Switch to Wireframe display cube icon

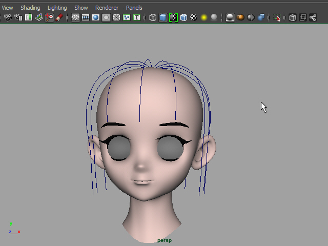(x=153, y=17)
